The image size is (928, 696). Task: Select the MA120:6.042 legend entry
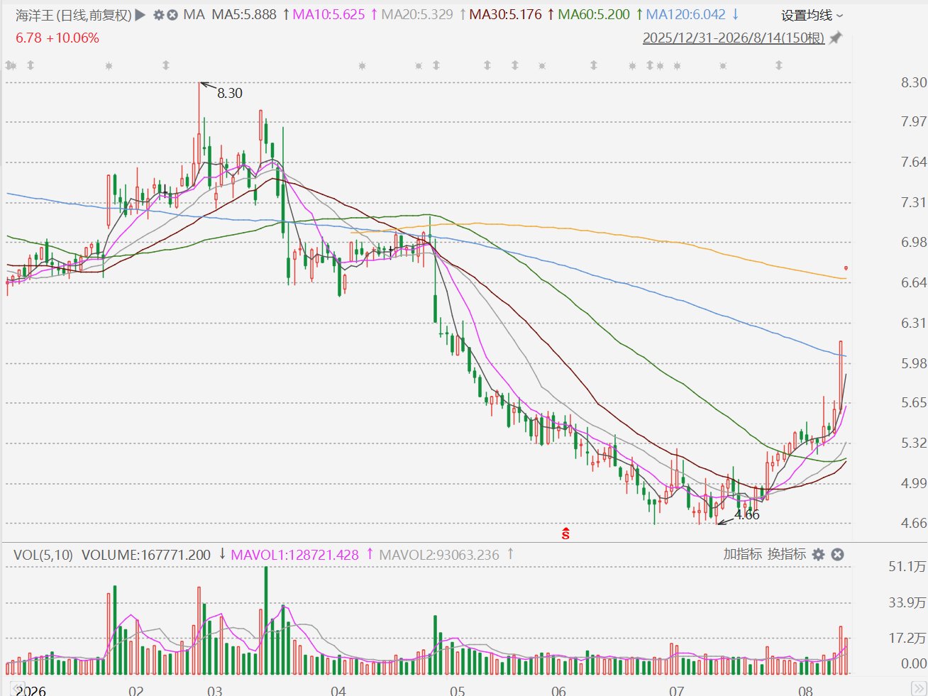(x=686, y=14)
